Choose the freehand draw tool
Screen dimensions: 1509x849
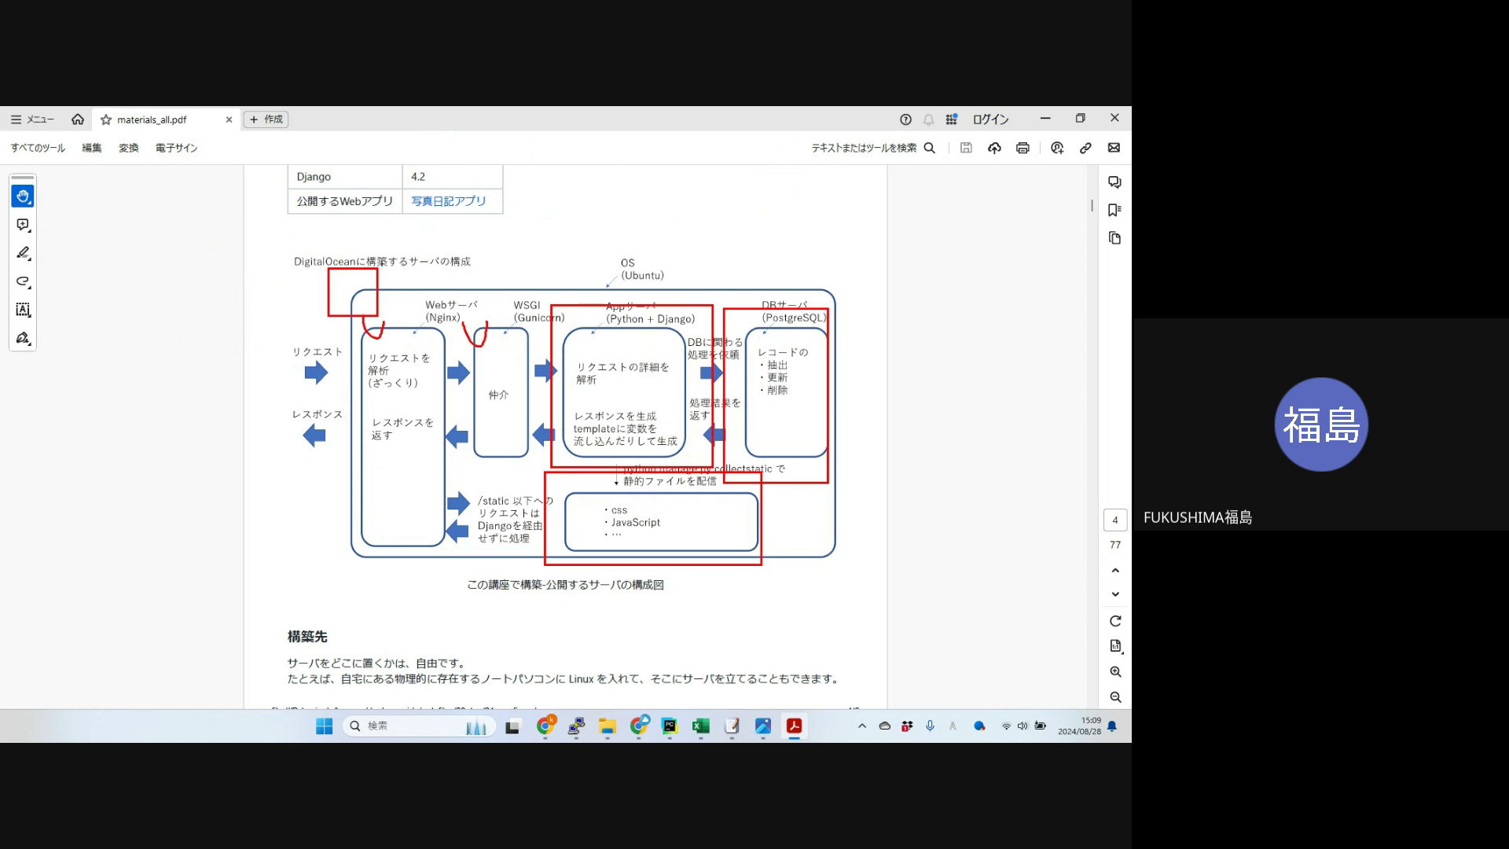tap(23, 281)
